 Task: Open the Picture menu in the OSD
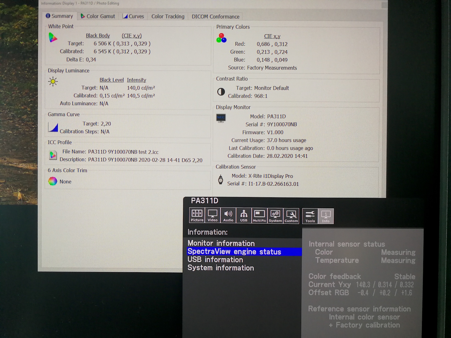click(x=197, y=216)
